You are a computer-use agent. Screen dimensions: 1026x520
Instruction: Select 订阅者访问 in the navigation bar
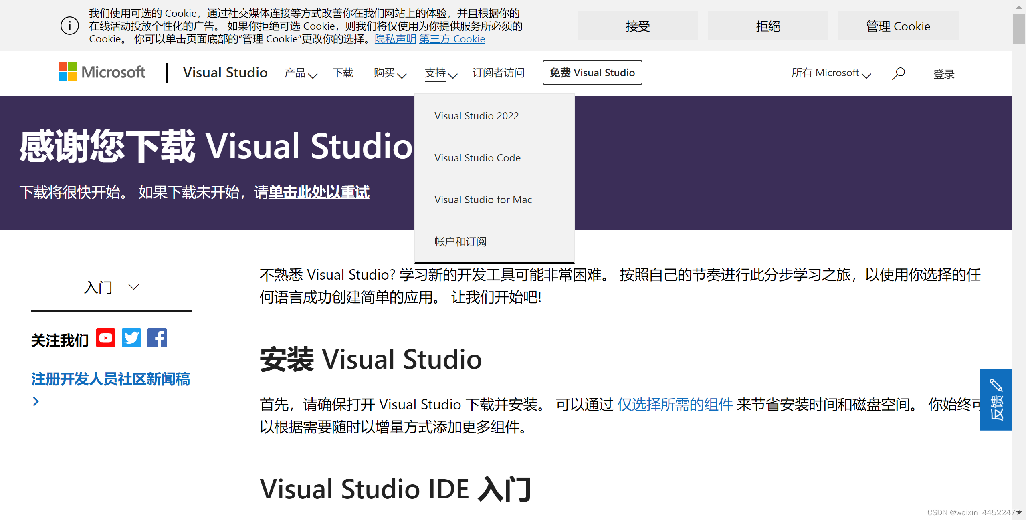tap(498, 73)
